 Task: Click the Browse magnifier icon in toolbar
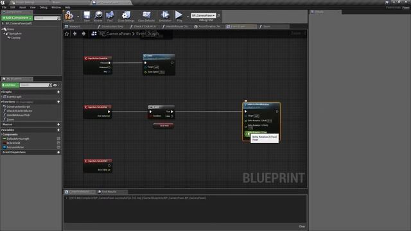coord(98,16)
